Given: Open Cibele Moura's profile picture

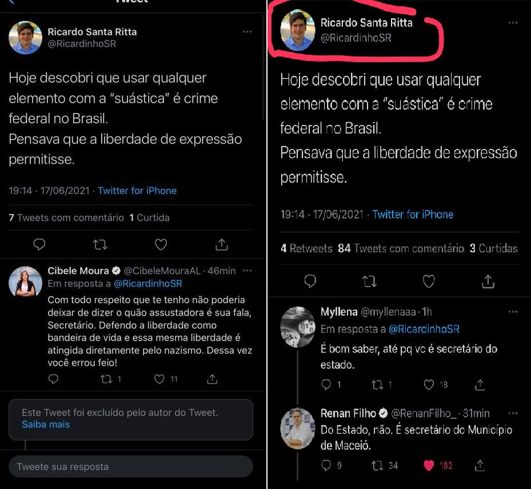Looking at the screenshot, I should pyautogui.click(x=25, y=282).
